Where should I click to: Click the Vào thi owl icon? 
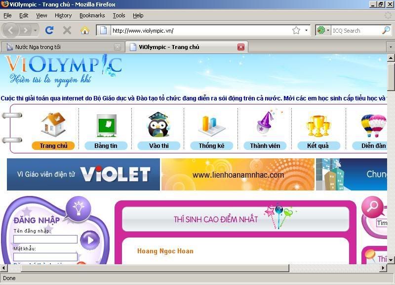point(159,125)
